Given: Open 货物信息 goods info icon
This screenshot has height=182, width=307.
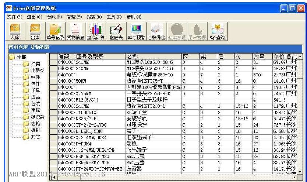Looking at the screenshot, I should (x=75, y=31).
